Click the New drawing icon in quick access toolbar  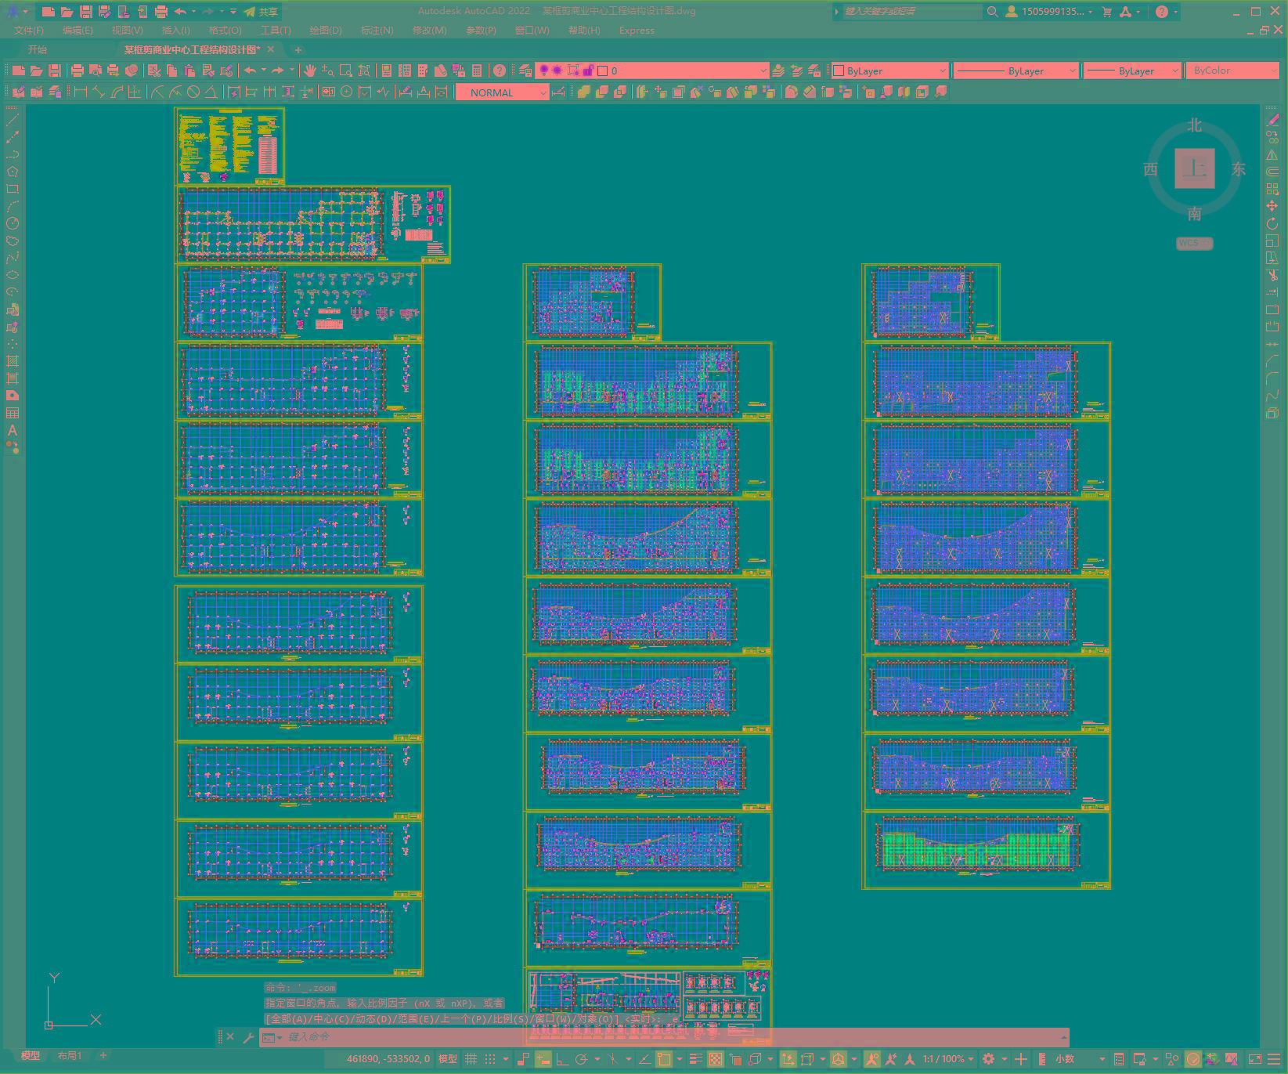click(49, 12)
